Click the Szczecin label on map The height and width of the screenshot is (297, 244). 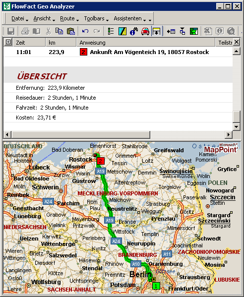[x=223, y=197]
